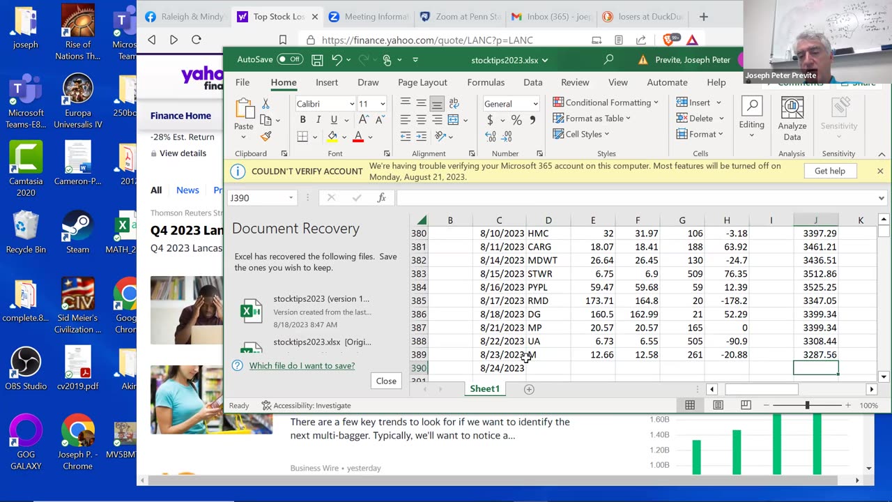Click the browser reload icon
Screen dimensions: 892x502
(x=196, y=40)
